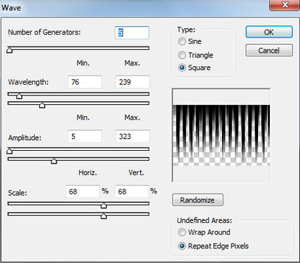This screenshot has width=300, height=263.
Task: Click the Horizontal Scale slider handle
Action: pos(103,206)
